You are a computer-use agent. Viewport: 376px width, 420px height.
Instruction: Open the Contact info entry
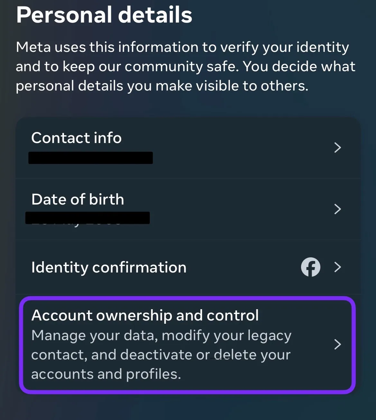click(77, 138)
